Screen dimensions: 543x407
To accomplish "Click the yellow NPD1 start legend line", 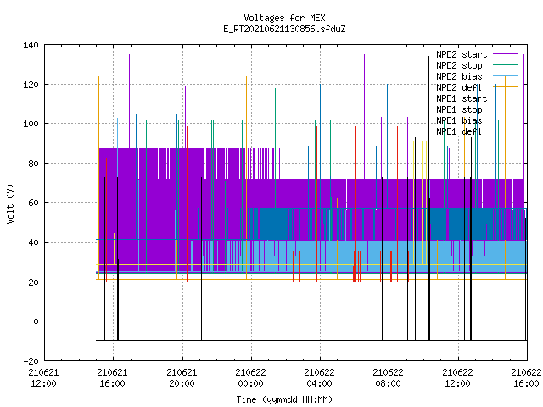I will point(505,98).
